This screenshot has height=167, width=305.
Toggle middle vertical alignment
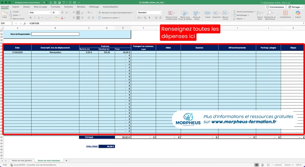pyautogui.click(x=78, y=12)
